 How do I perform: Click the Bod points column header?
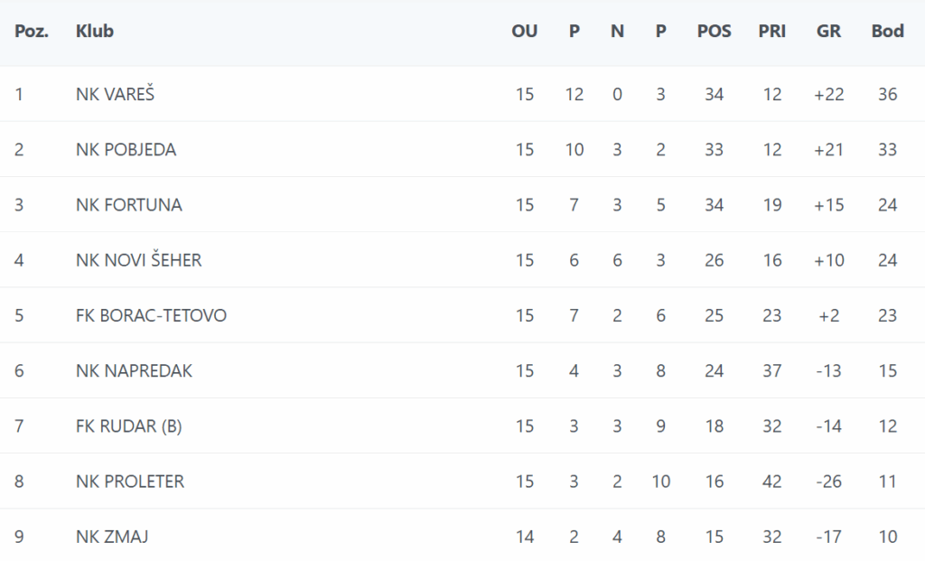pyautogui.click(x=887, y=32)
